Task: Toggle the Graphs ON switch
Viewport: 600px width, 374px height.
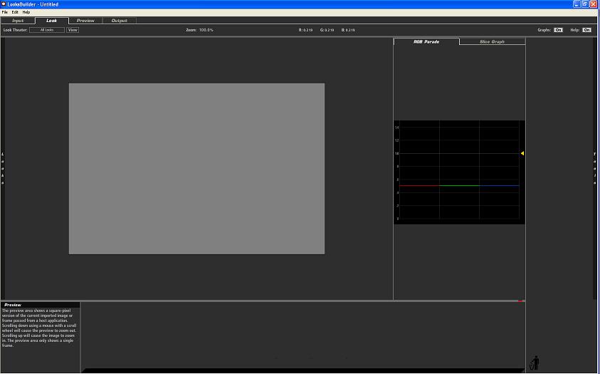Action: [x=558, y=30]
